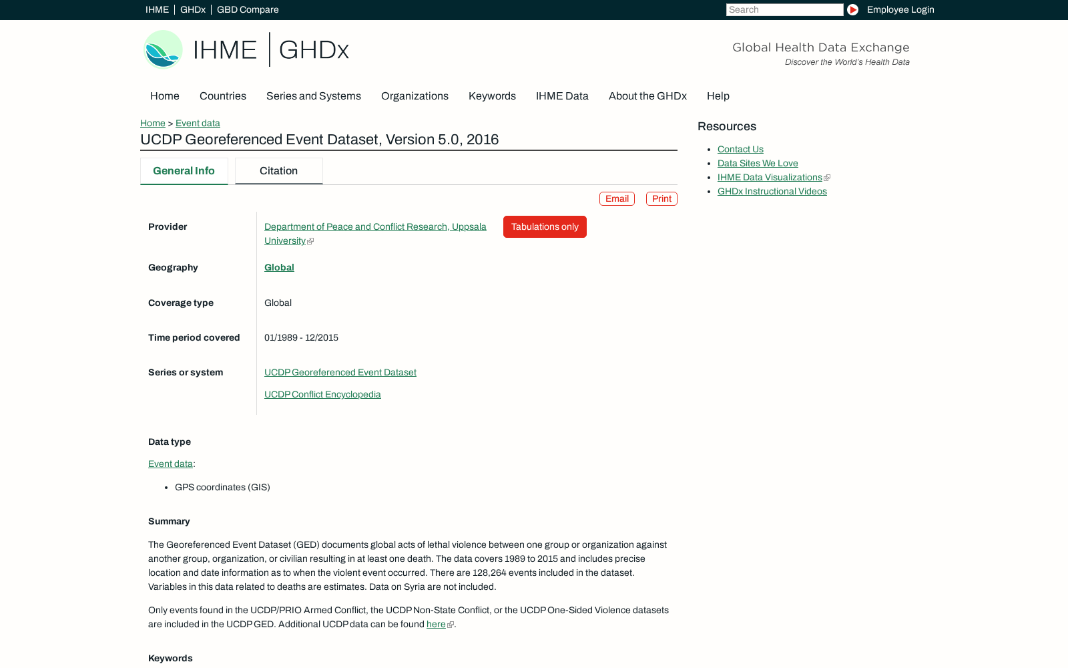The height and width of the screenshot is (668, 1068).
Task: Click the Email button
Action: coord(617,198)
